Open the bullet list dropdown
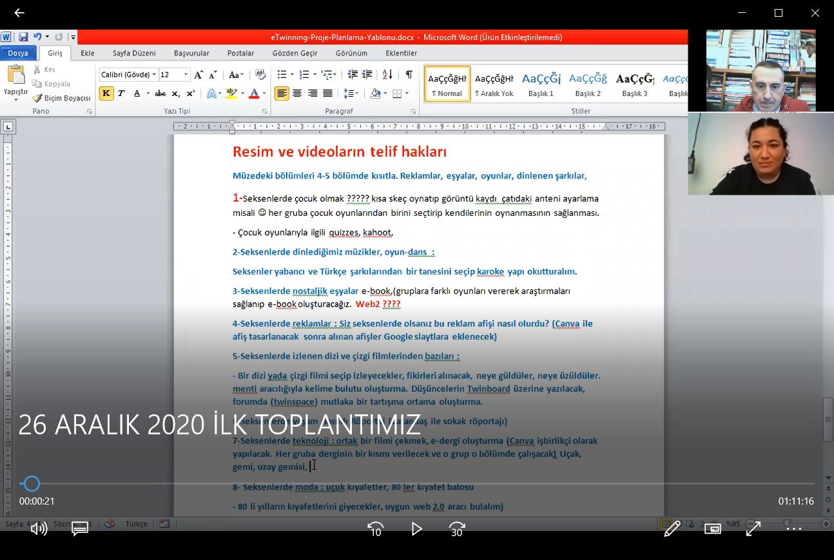The width and height of the screenshot is (834, 560). click(x=291, y=75)
